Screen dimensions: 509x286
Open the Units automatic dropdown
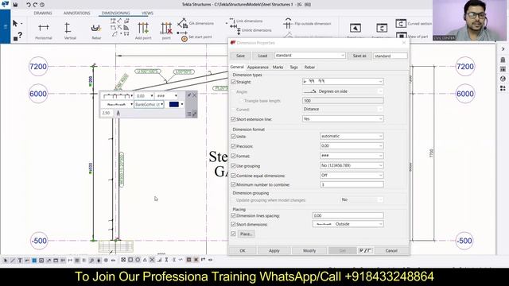click(352, 136)
